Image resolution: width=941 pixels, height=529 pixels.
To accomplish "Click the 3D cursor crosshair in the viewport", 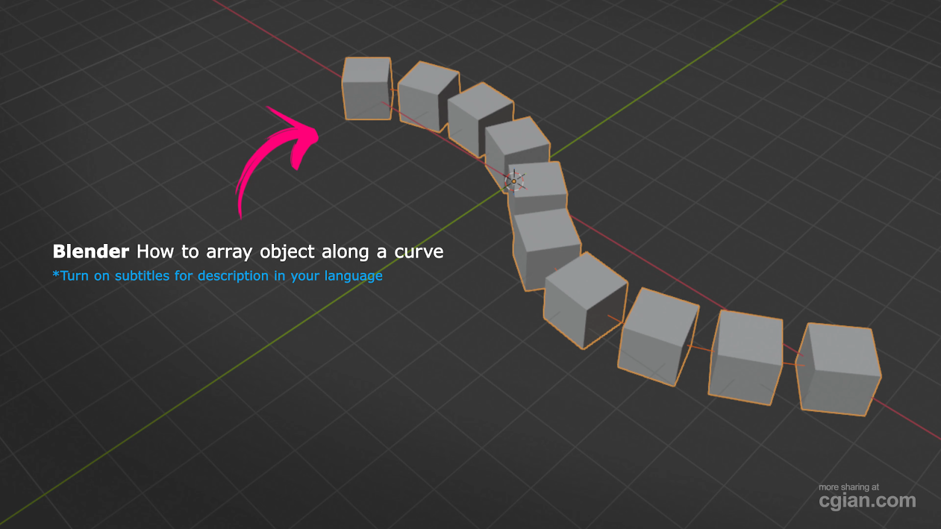I will [x=514, y=181].
